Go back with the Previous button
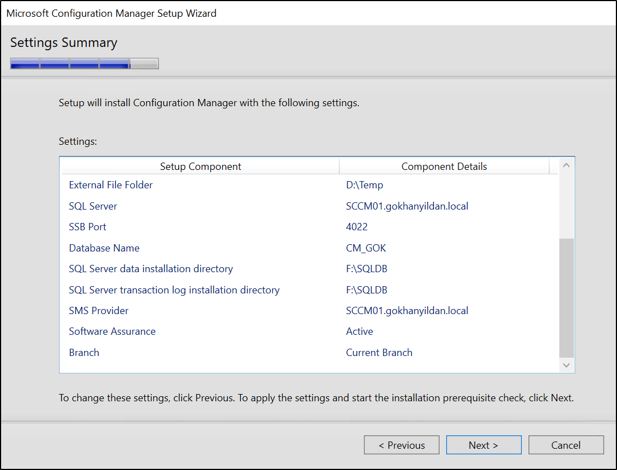The height and width of the screenshot is (470, 617). (401, 445)
